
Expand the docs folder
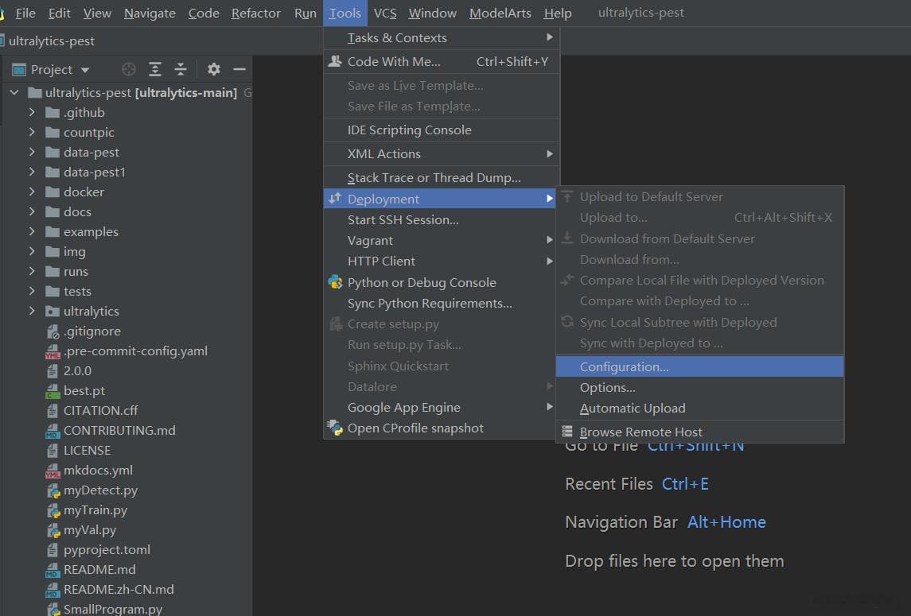(x=32, y=211)
